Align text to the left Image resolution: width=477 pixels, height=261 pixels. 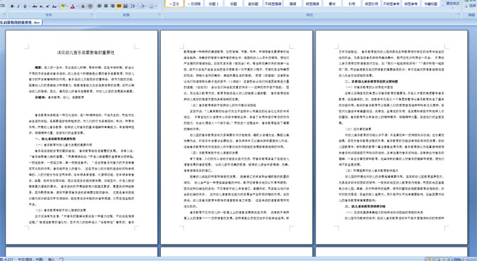coord(99,6)
